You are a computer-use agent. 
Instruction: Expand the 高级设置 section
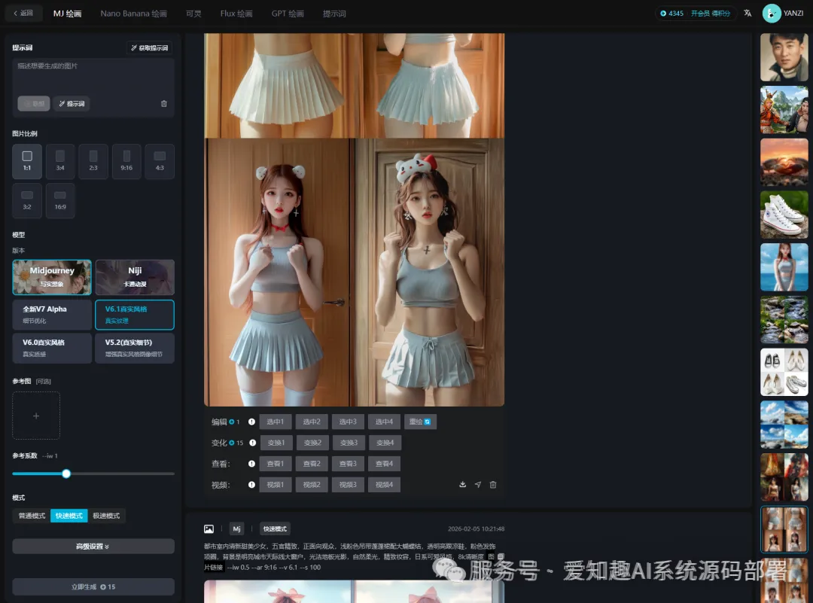point(93,547)
